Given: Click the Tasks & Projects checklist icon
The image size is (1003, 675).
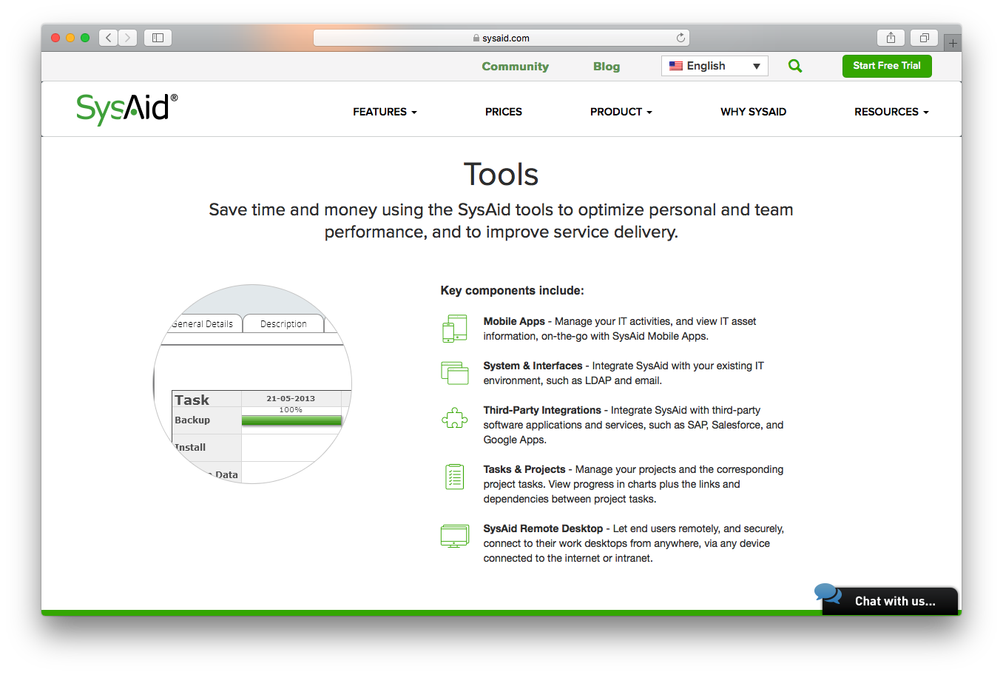Looking at the screenshot, I should 454,477.
